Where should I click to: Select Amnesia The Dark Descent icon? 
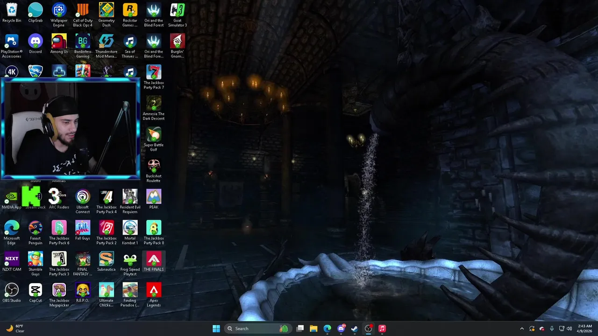pyautogui.click(x=154, y=109)
